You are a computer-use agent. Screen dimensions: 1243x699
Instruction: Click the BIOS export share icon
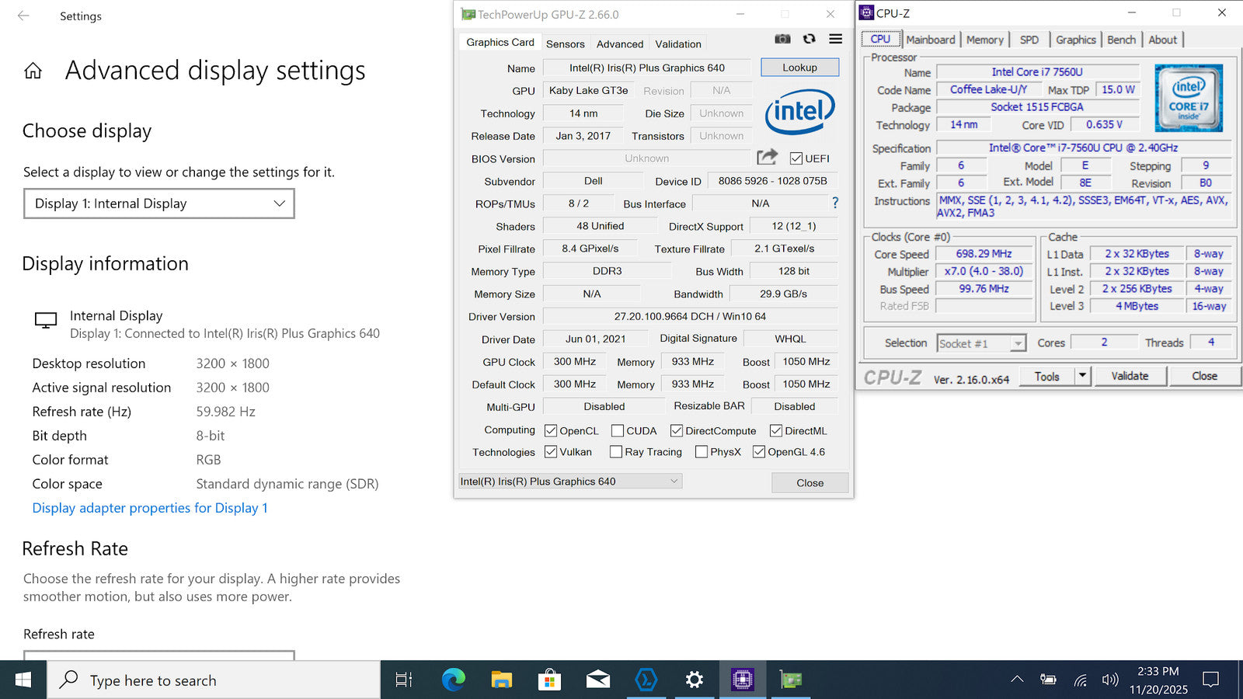coord(767,158)
